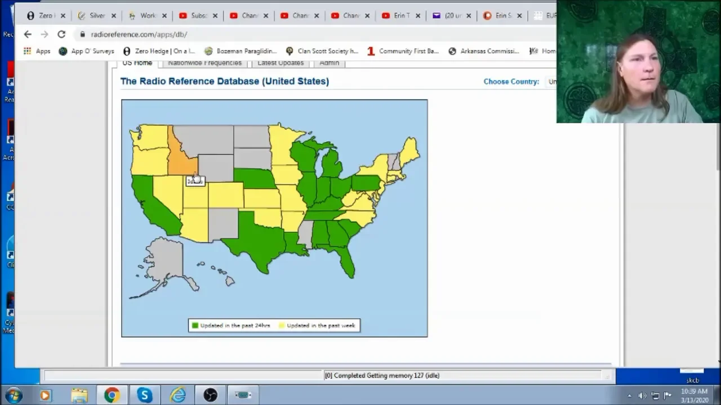Screen dimensions: 721x405
Task: Switch to the Nationwide Frequencies tab
Action: pos(204,63)
